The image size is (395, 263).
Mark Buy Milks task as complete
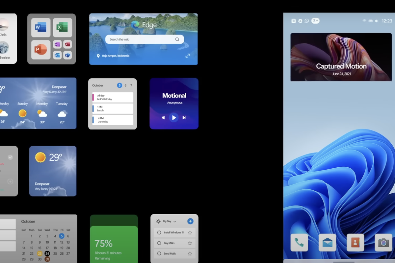point(159,243)
